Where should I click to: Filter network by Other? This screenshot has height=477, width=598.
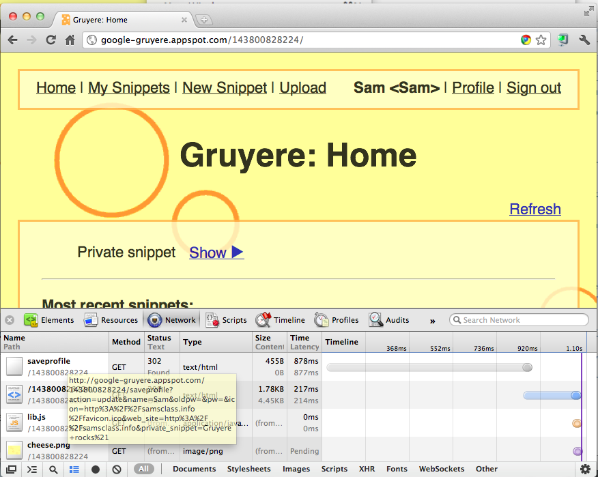[486, 469]
